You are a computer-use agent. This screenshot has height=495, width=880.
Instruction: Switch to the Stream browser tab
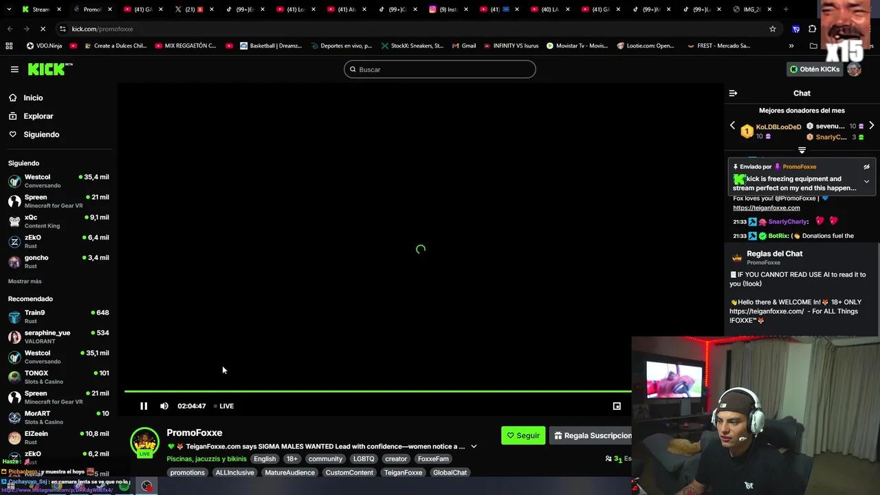click(41, 10)
